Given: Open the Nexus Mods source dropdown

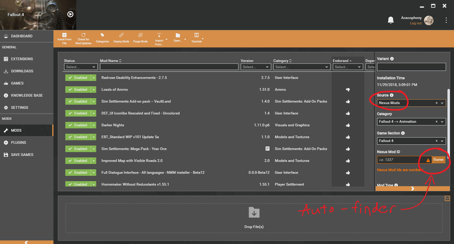Looking at the screenshot, I should (442, 103).
